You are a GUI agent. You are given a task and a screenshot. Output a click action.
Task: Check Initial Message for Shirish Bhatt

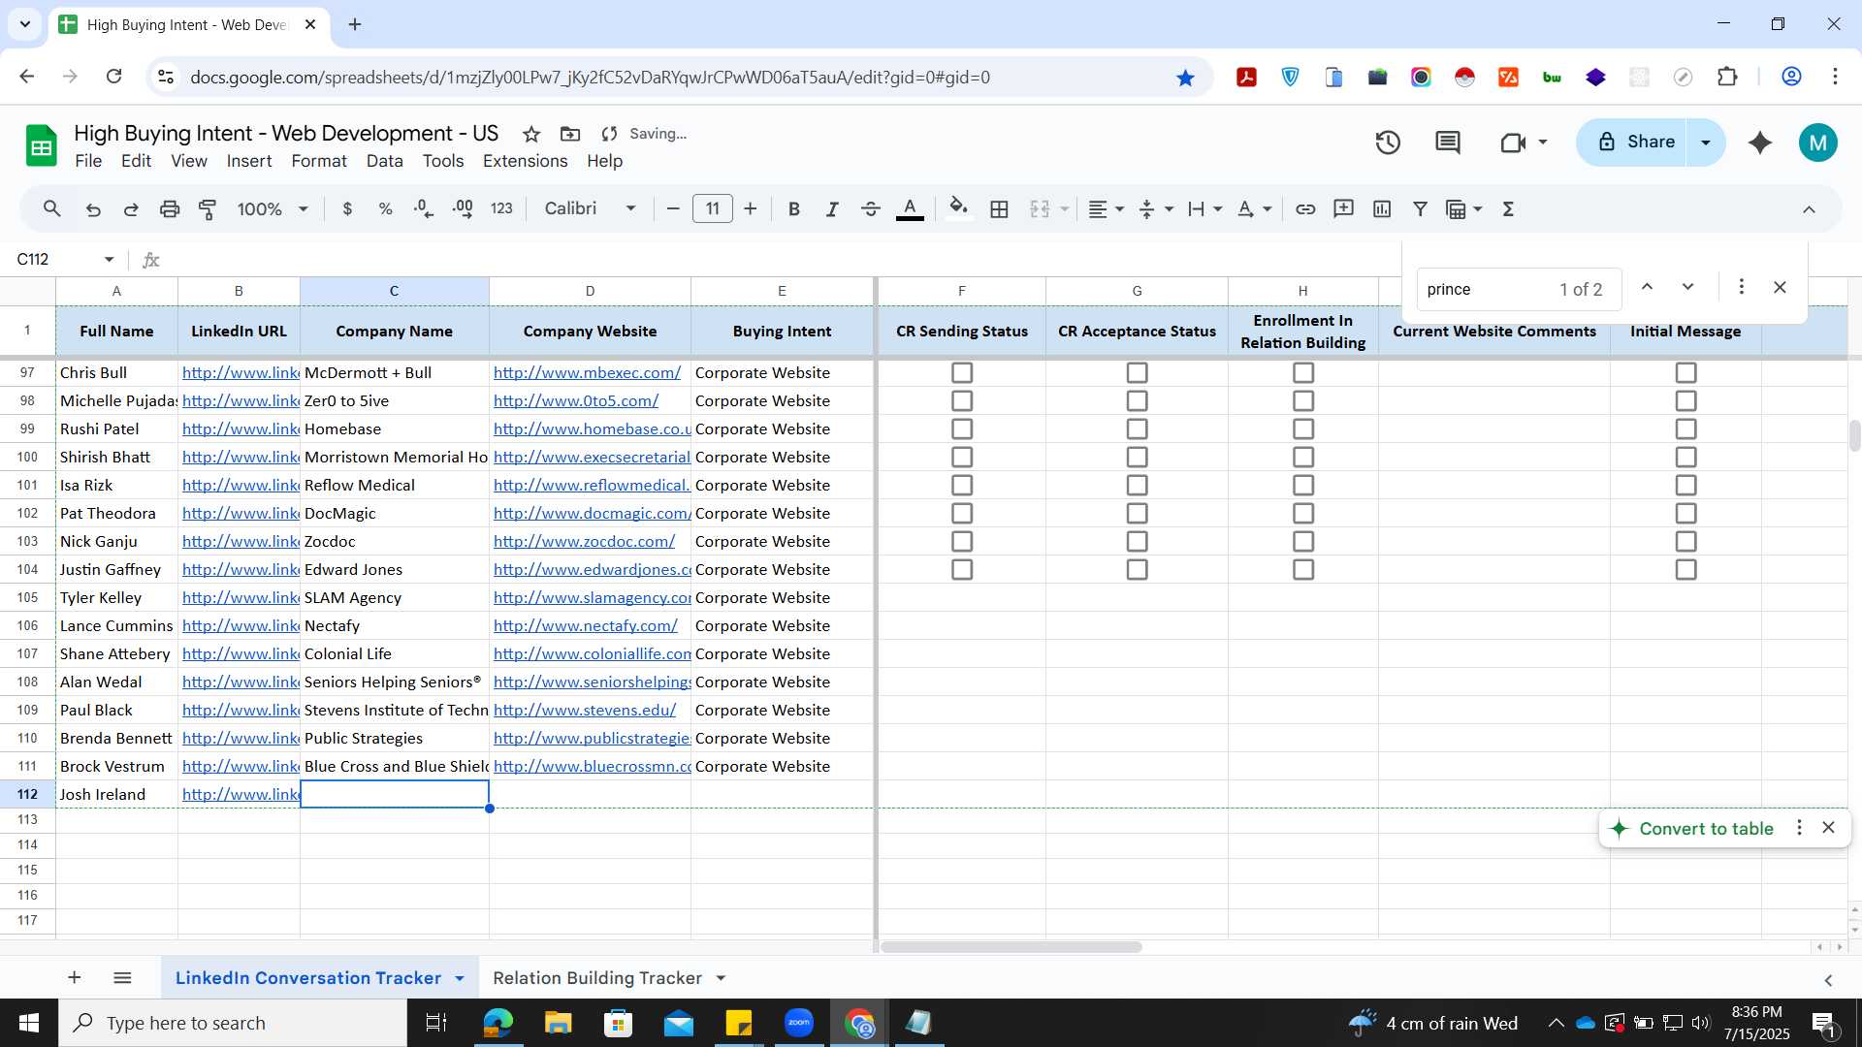tap(1686, 458)
